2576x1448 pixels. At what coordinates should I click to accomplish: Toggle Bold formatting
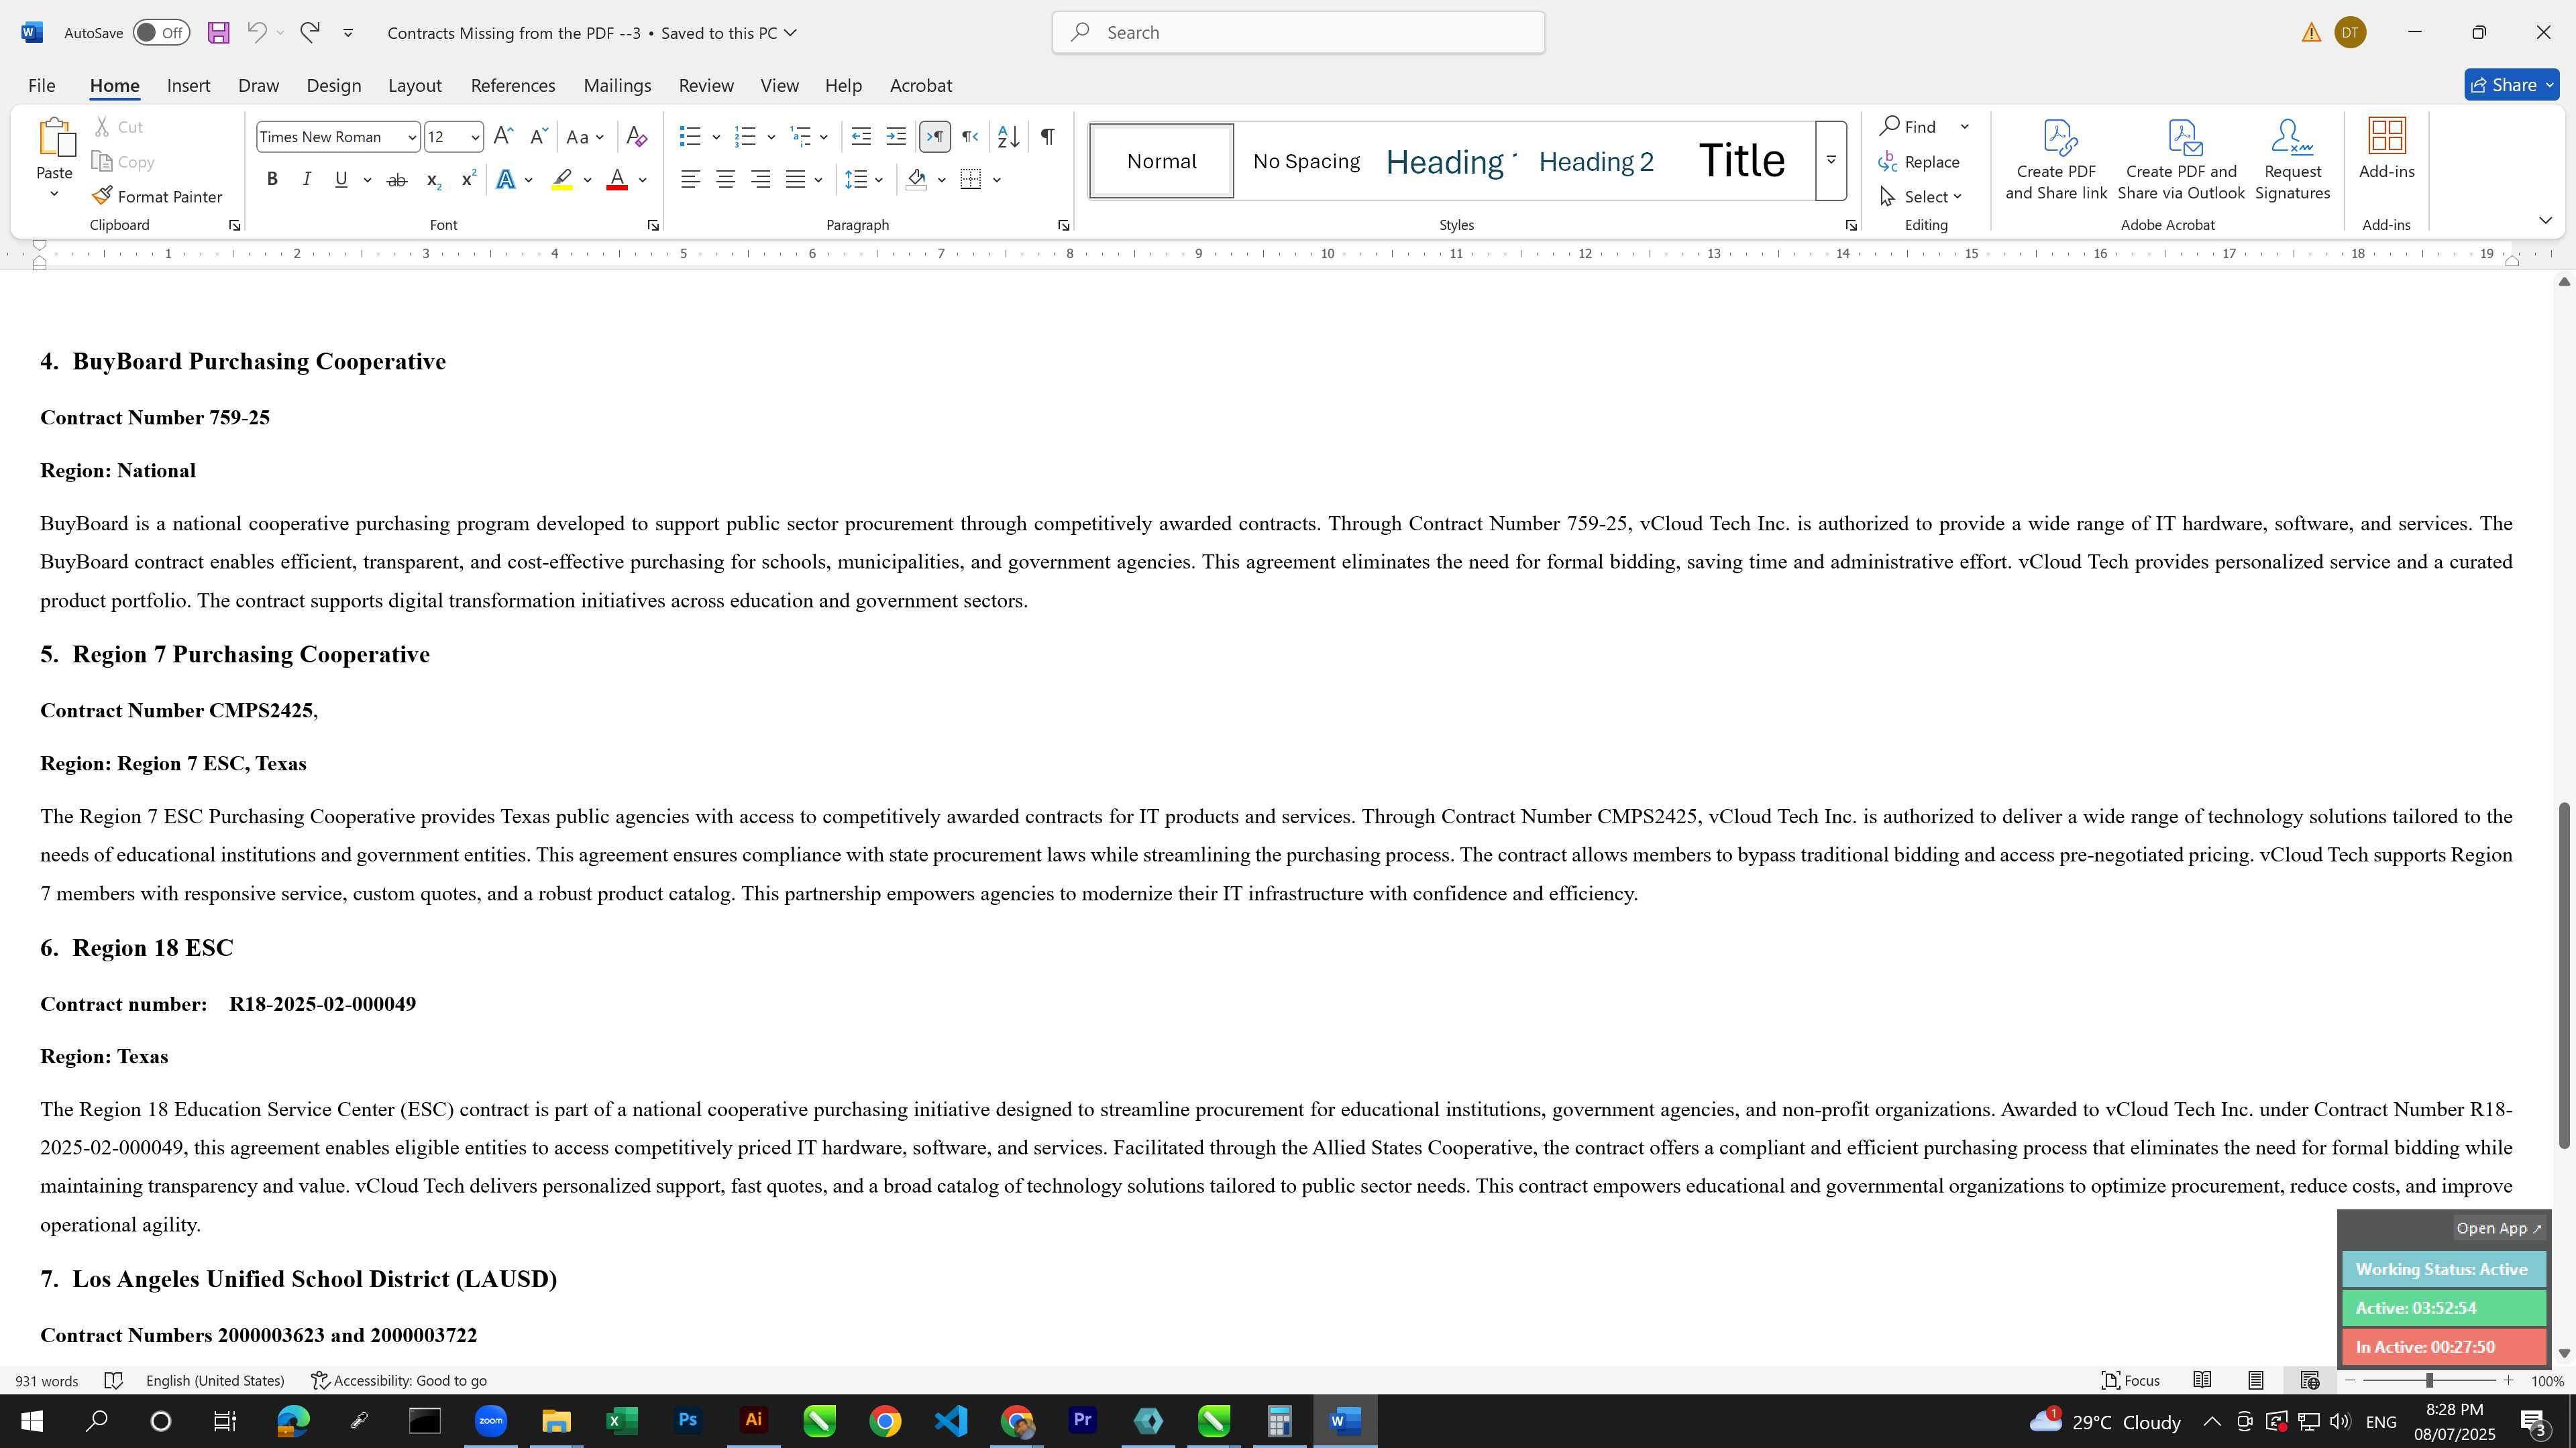pos(272,180)
